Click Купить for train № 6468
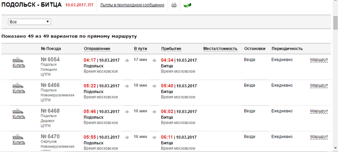This screenshot has height=152, width=338. click(x=19, y=117)
